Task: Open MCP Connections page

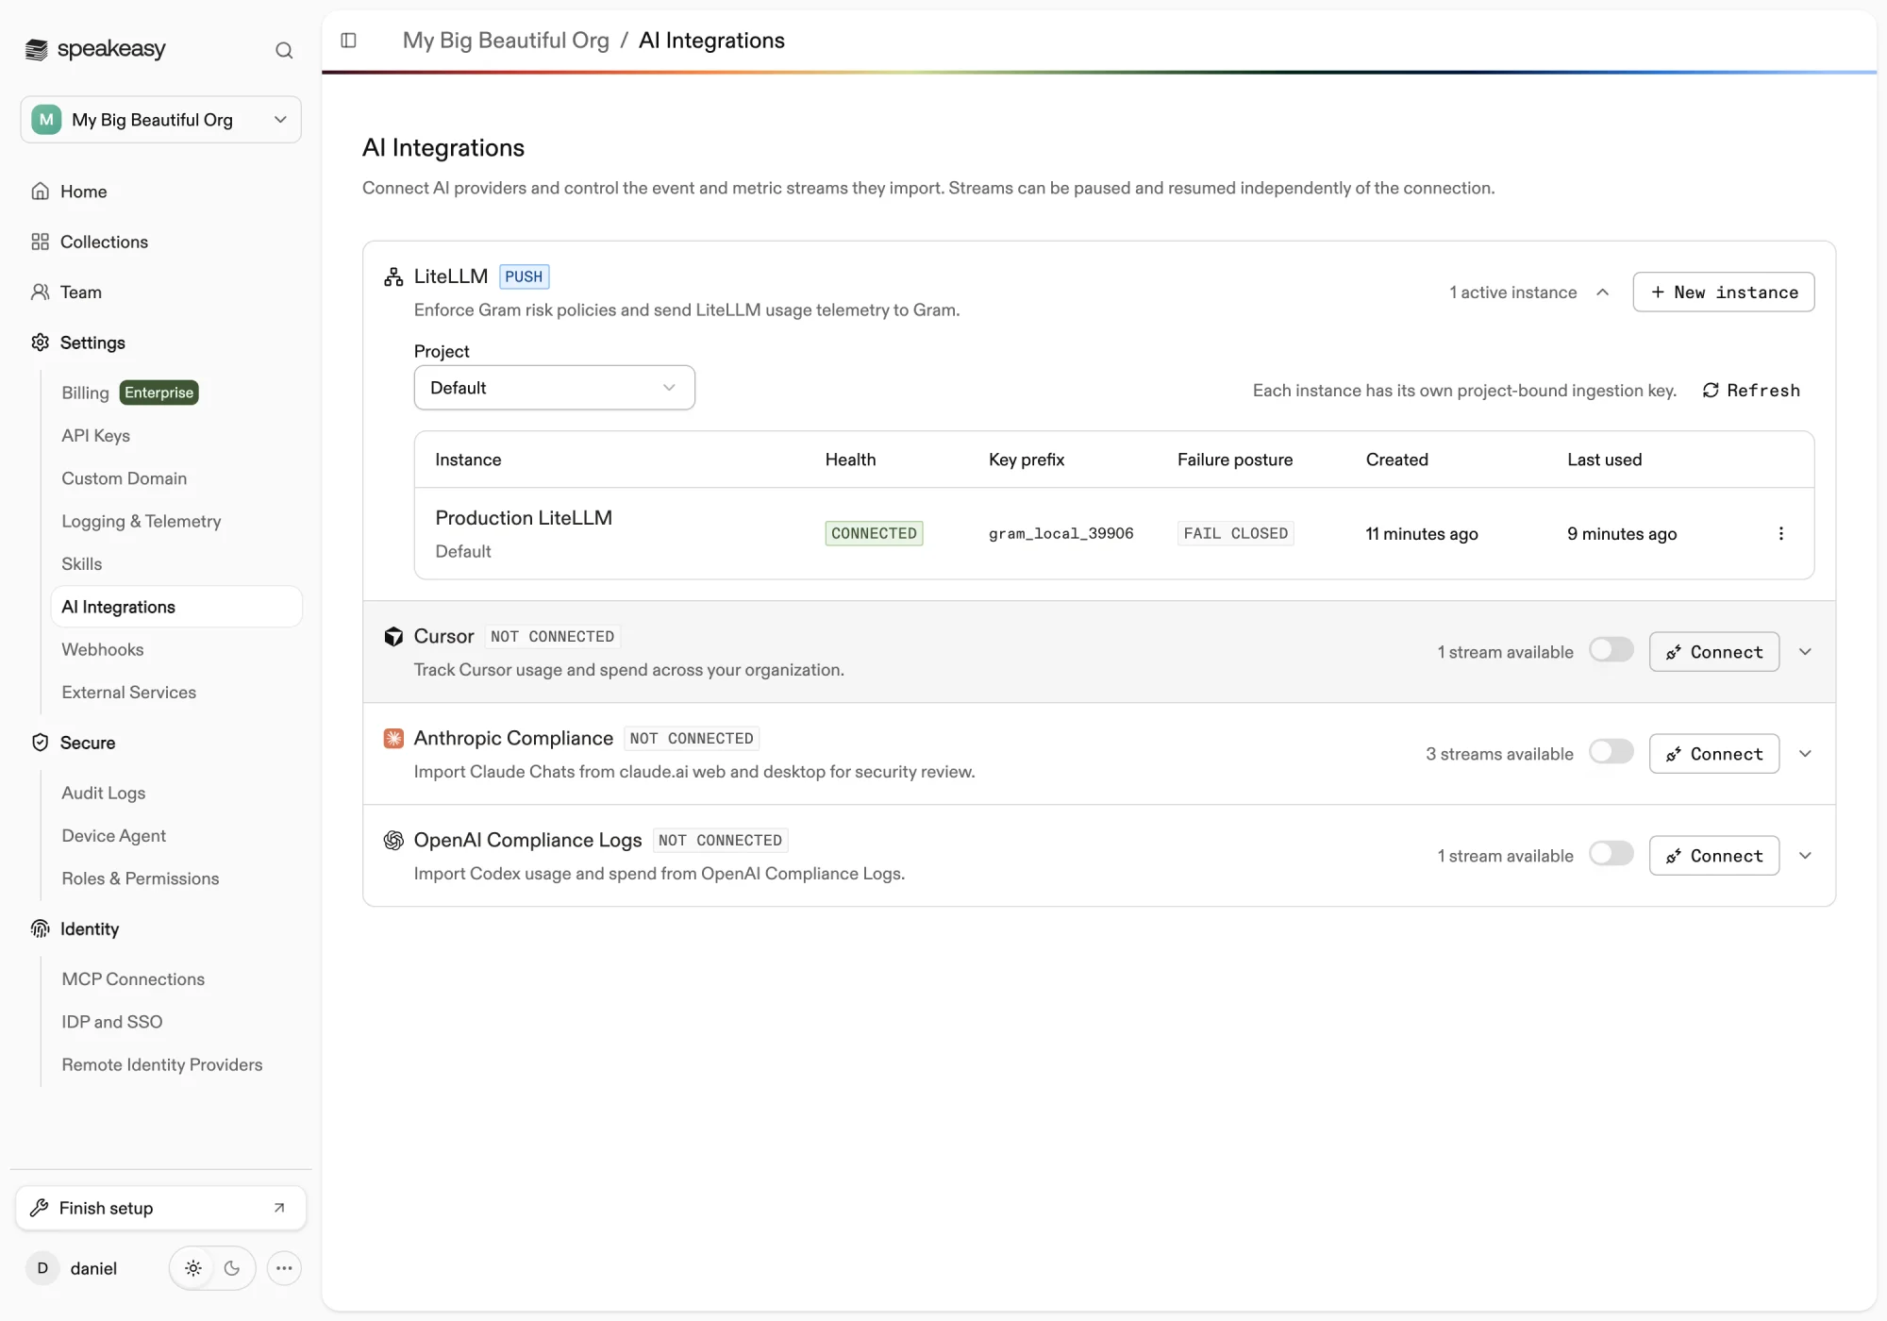Action: click(x=133, y=979)
